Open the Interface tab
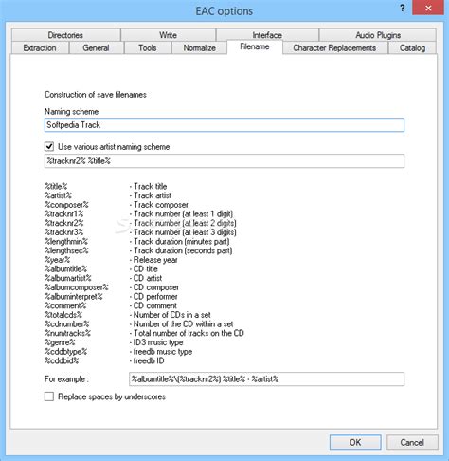This screenshot has height=461, width=449. (267, 35)
